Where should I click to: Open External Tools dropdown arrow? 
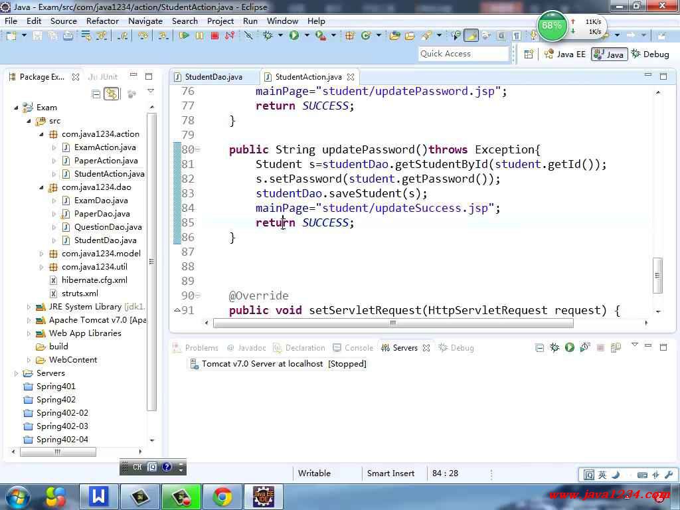(333, 36)
